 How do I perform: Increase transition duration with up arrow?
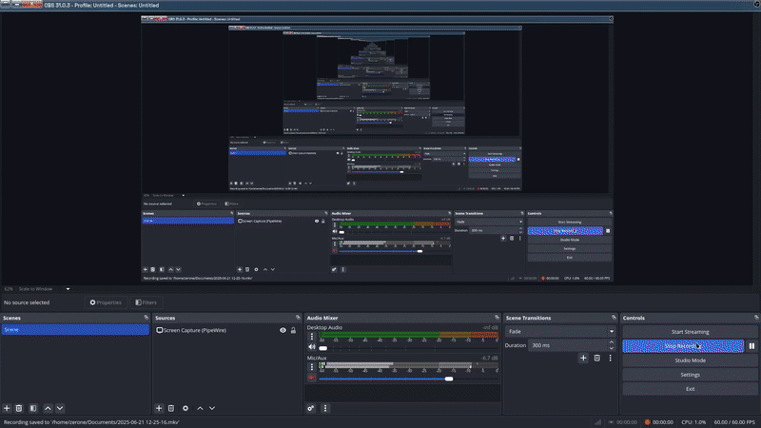click(x=612, y=342)
